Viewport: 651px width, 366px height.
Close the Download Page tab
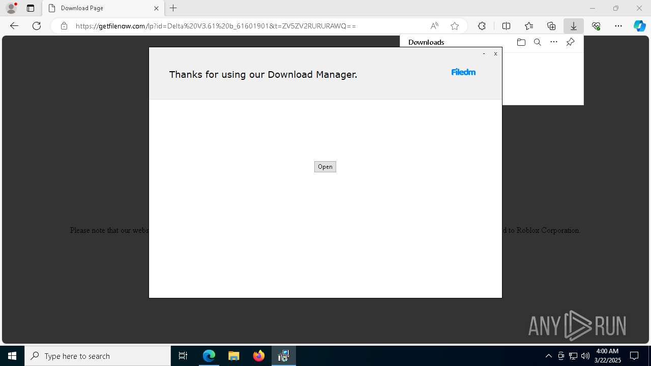tap(156, 8)
